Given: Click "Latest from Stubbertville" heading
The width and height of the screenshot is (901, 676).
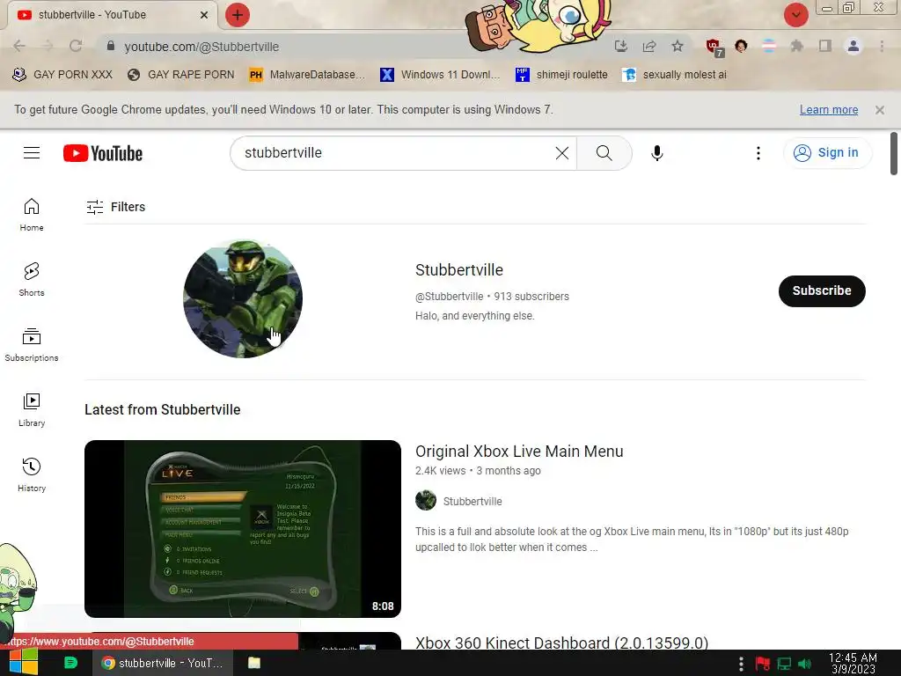Looking at the screenshot, I should pos(163,409).
